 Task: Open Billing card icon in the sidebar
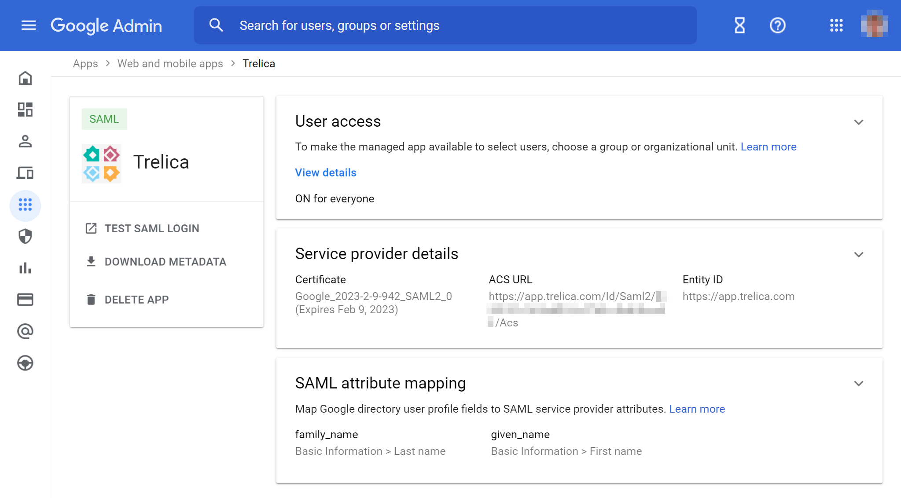click(x=25, y=300)
